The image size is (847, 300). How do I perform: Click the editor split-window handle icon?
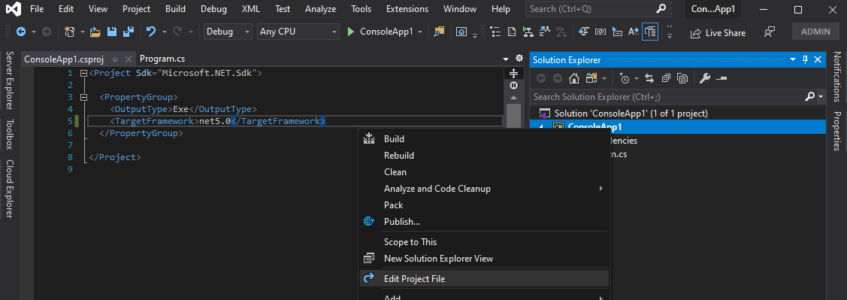click(514, 73)
